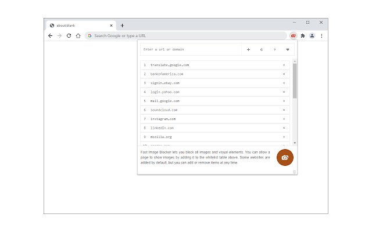Maximize the Chrome window
The image size is (372, 232).
pyautogui.click(x=307, y=22)
